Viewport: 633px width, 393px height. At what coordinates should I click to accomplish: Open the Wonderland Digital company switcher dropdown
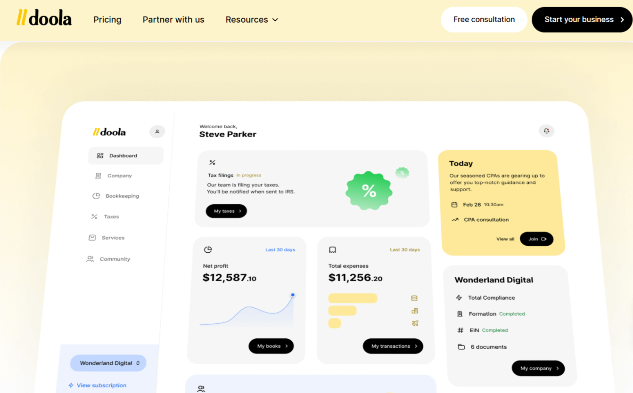[x=108, y=363]
